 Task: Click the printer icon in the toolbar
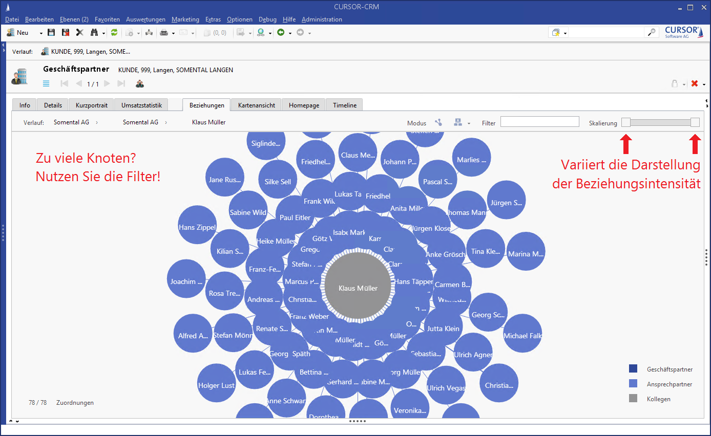tap(164, 32)
